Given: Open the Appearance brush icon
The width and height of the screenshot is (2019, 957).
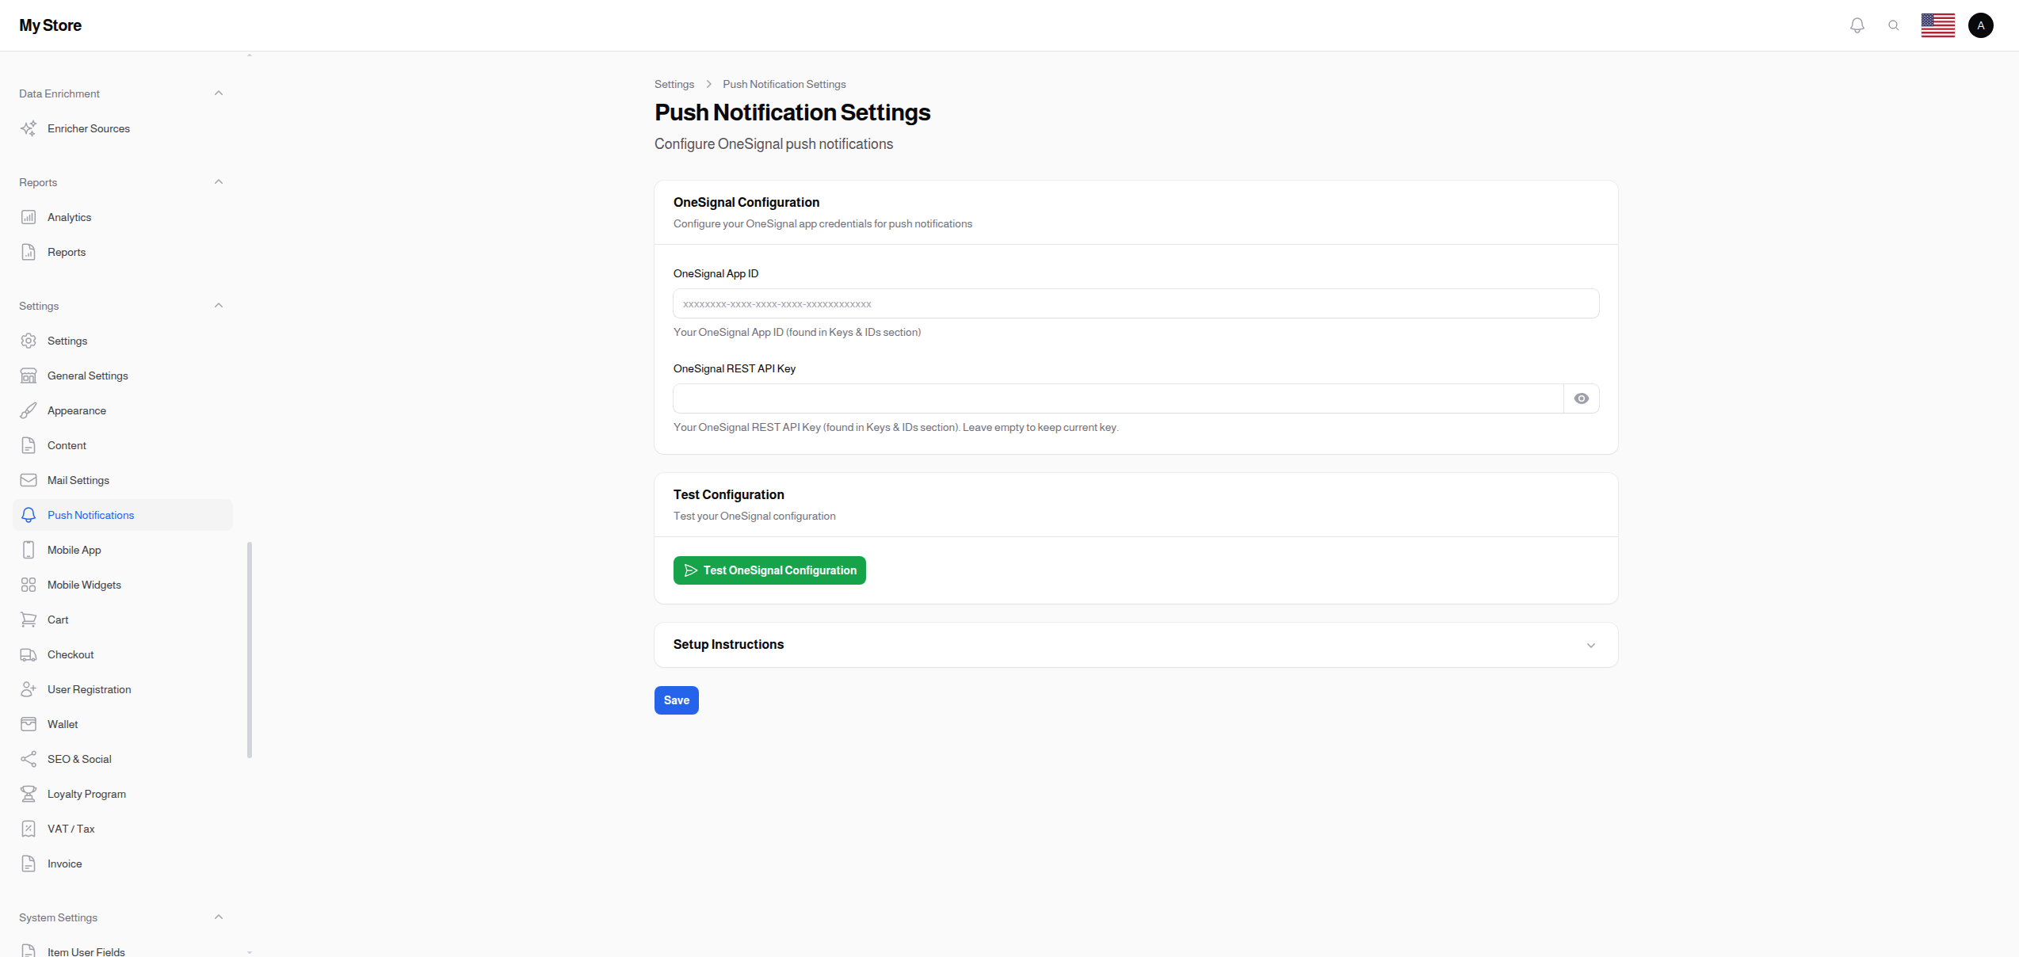Looking at the screenshot, I should (x=29, y=410).
